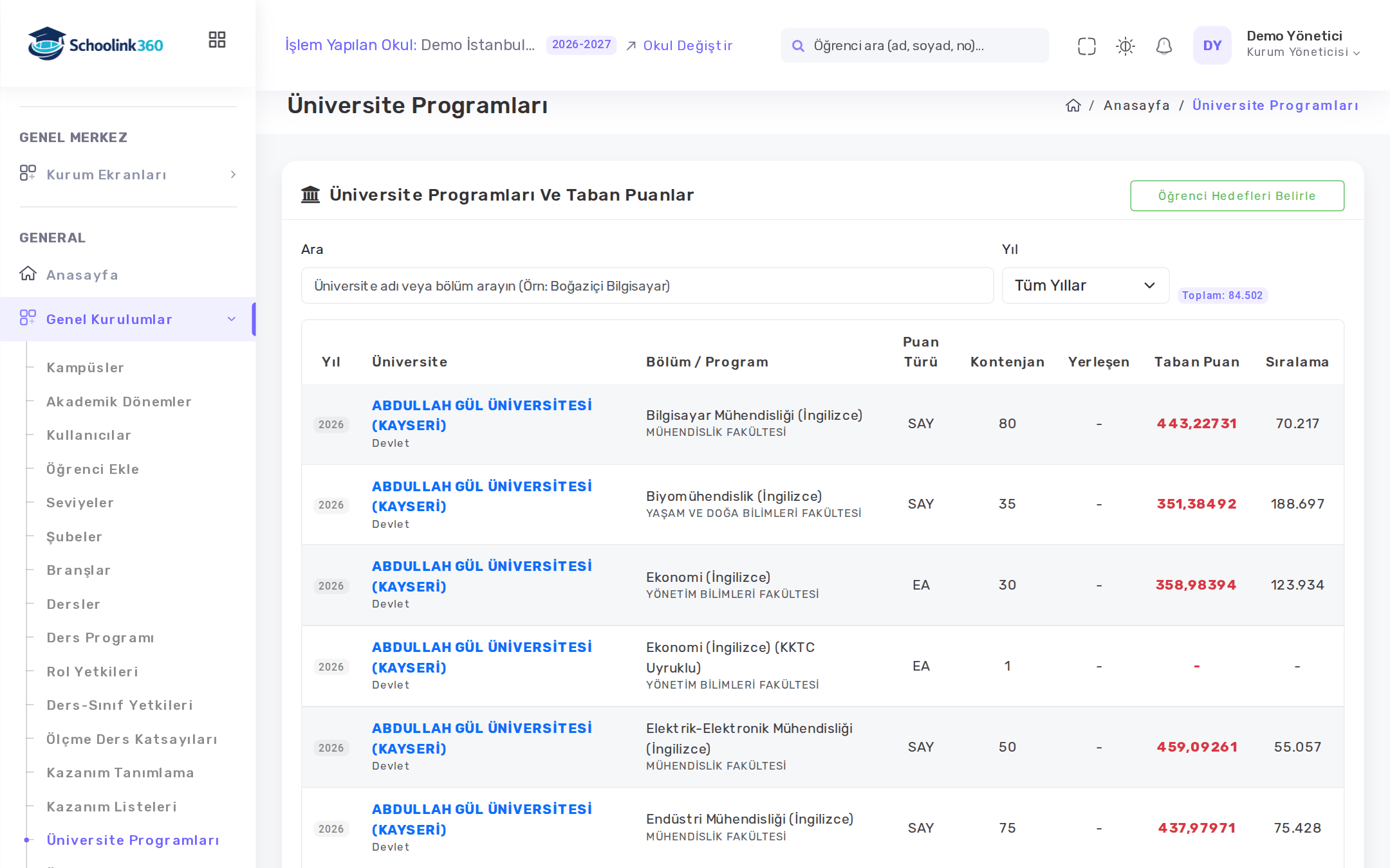Open Demo Yönetici user menu
Image resolution: width=1390 pixels, height=868 pixels.
[x=1303, y=44]
